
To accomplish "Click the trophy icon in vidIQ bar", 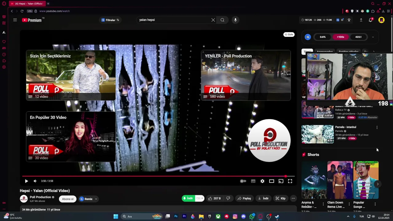I will [x=349, y=20].
